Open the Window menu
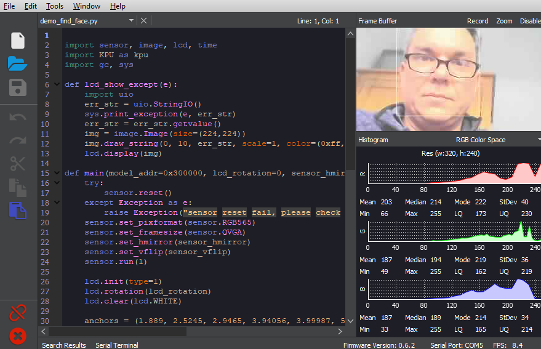 87,6
